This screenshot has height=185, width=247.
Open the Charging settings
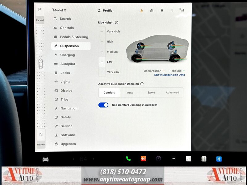(x=65, y=55)
